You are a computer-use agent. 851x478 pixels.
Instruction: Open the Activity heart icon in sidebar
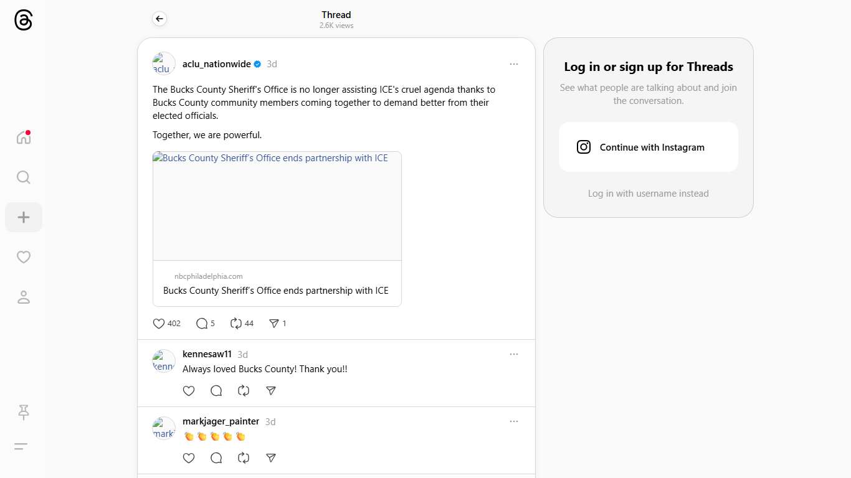24,257
